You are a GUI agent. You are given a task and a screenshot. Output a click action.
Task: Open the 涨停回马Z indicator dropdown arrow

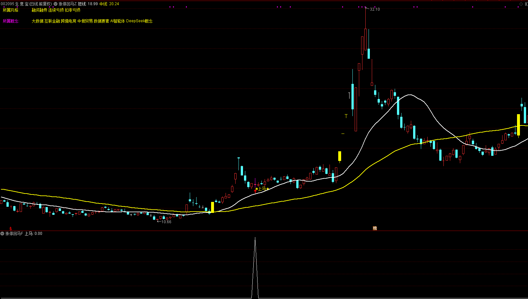tap(56, 4)
